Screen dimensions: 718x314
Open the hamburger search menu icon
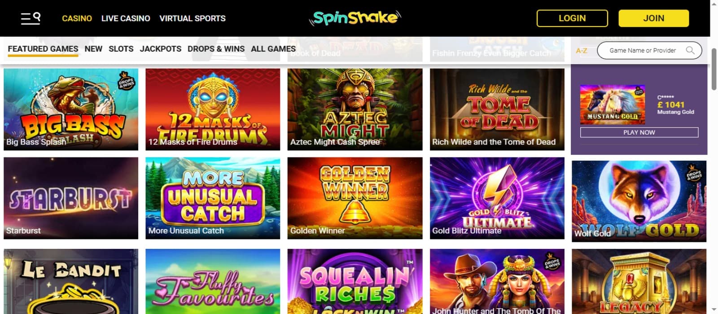pos(31,18)
